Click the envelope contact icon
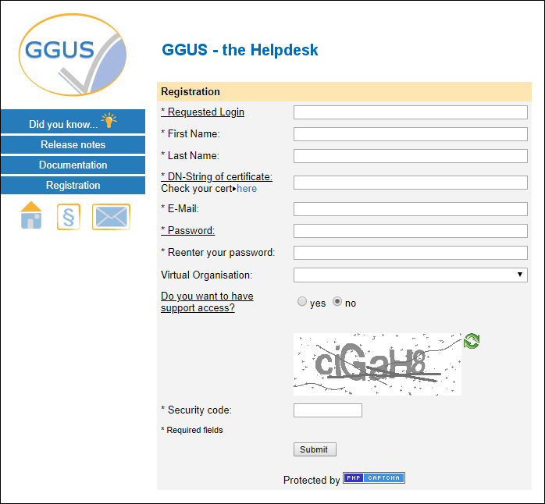Image resolution: width=545 pixels, height=504 pixels. coord(111,217)
